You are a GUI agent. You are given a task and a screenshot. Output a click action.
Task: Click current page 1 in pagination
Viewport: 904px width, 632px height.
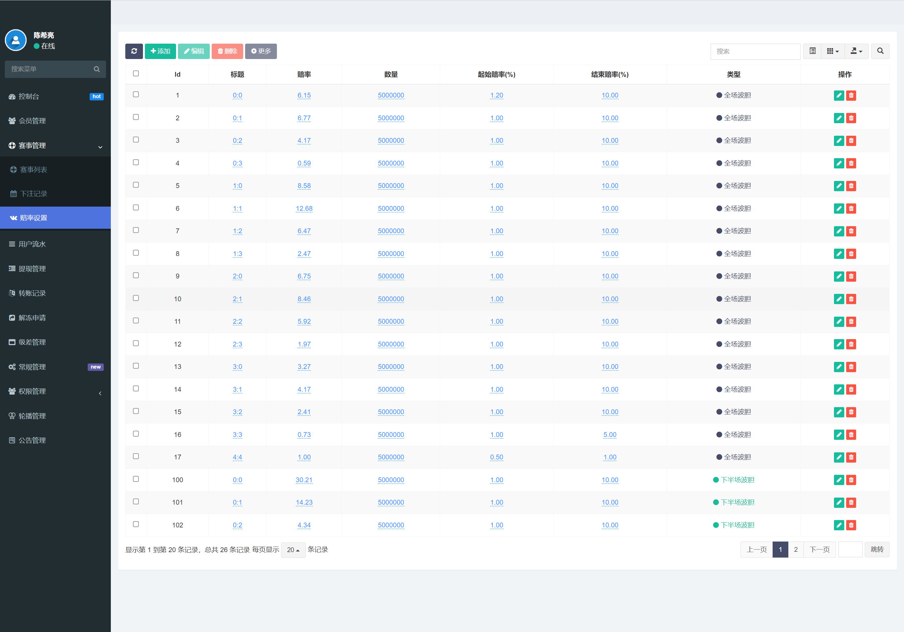[780, 550]
